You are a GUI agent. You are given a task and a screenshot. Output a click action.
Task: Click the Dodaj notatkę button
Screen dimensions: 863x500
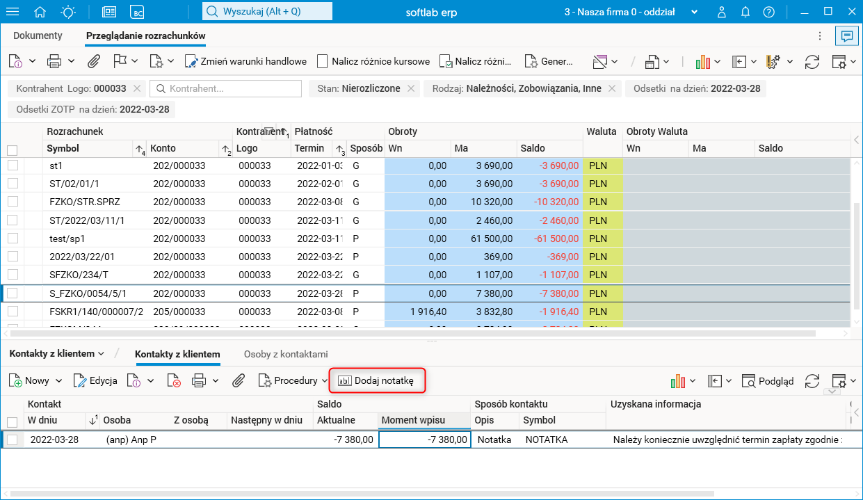(x=376, y=380)
